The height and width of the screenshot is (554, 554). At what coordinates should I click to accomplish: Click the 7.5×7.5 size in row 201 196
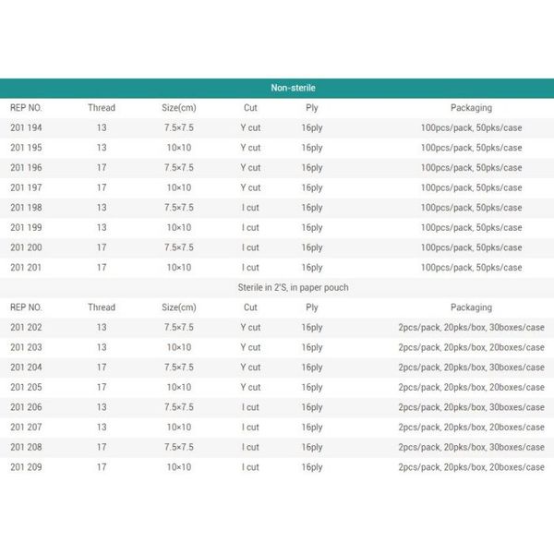179,167
